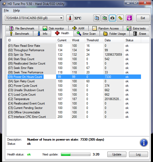Switch to the Error Scan tab

point(86,34)
